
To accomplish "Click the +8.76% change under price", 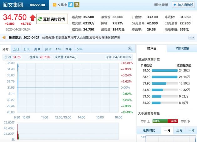I will click(x=26, y=24).
